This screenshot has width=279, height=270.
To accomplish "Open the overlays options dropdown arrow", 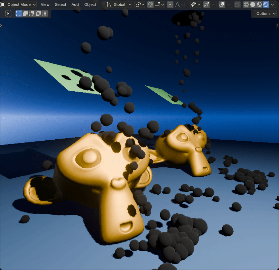I will coord(229,4).
